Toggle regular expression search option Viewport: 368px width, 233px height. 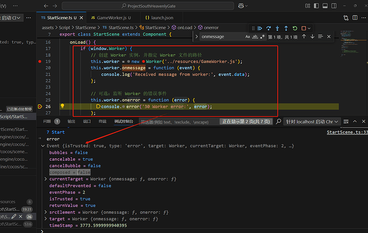263,37
